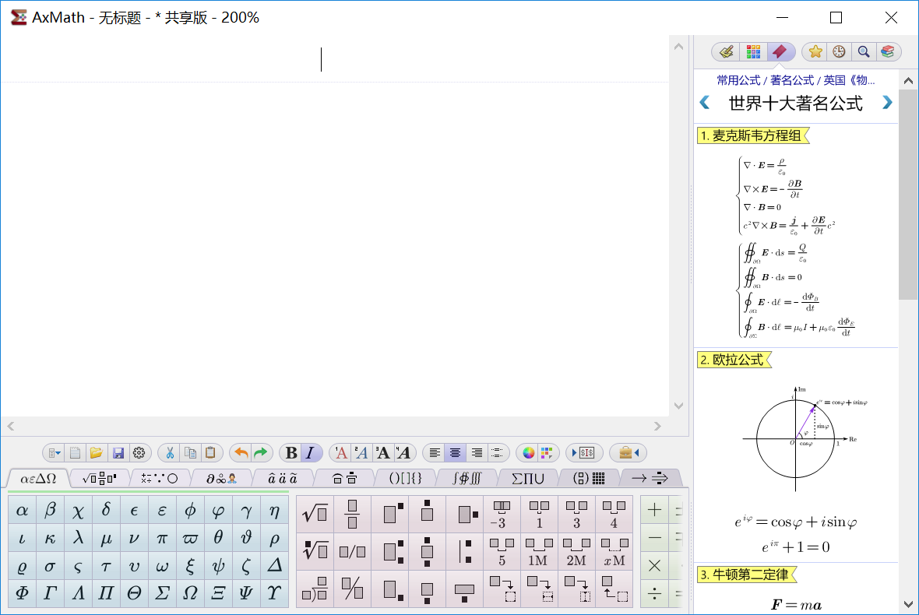Viewport: 919px width, 615px height.
Task: Open handwriting notes panel icon
Action: tap(727, 52)
